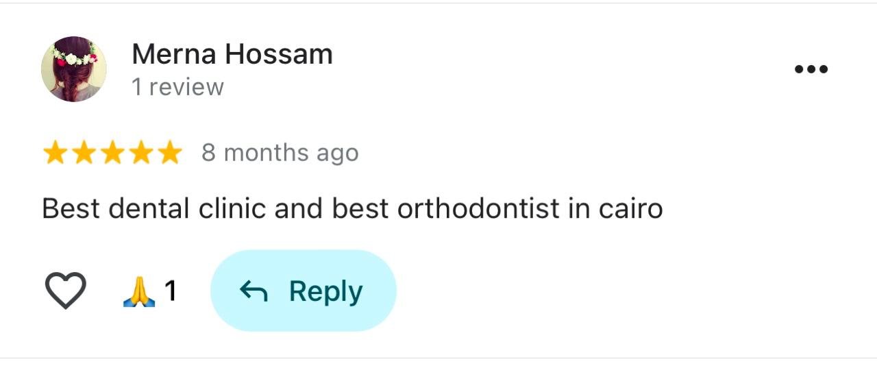Like the review with the heart icon

click(x=65, y=291)
